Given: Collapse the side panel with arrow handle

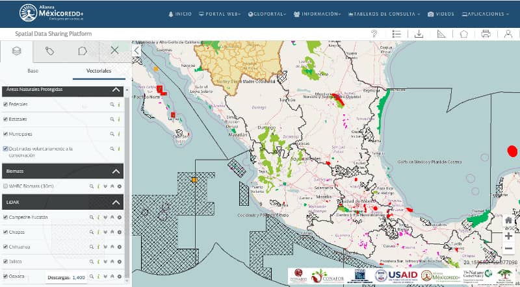Looking at the screenshot, I should tap(136, 50).
